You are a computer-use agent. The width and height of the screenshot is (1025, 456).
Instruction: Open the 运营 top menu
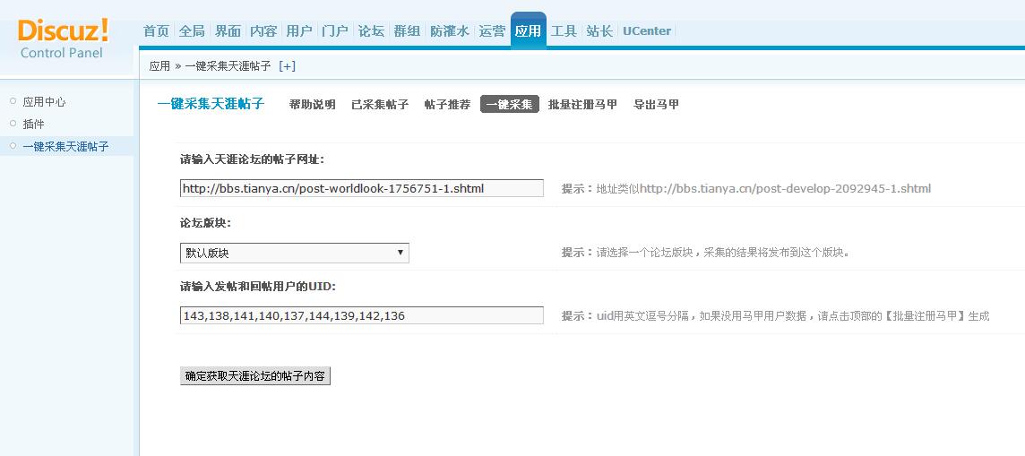click(x=492, y=30)
